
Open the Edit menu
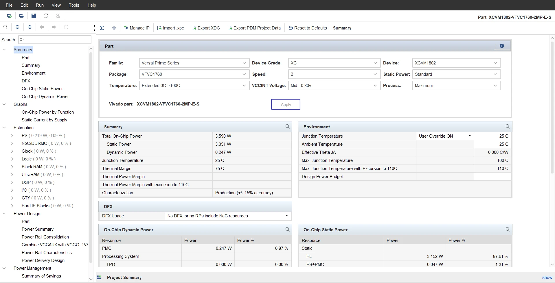coord(24,5)
